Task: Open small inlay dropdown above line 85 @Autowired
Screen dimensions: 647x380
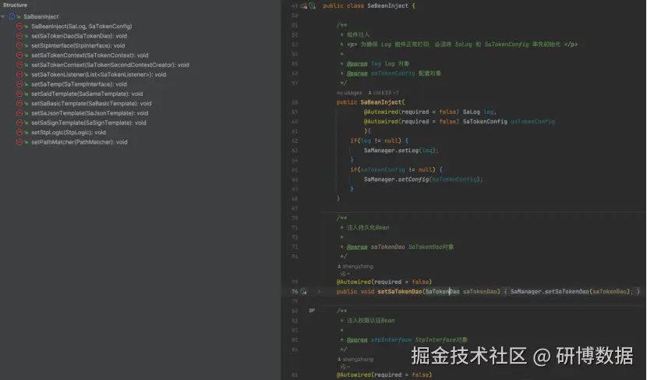Action: coord(345,367)
